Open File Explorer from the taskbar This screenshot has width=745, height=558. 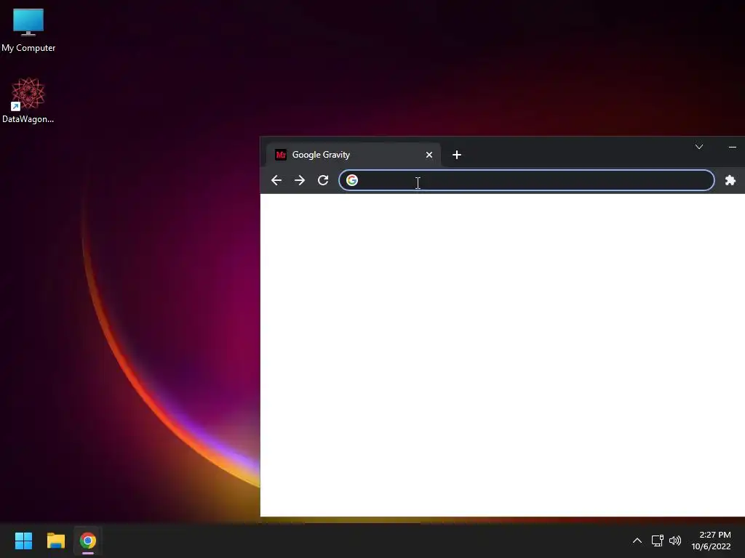click(55, 541)
